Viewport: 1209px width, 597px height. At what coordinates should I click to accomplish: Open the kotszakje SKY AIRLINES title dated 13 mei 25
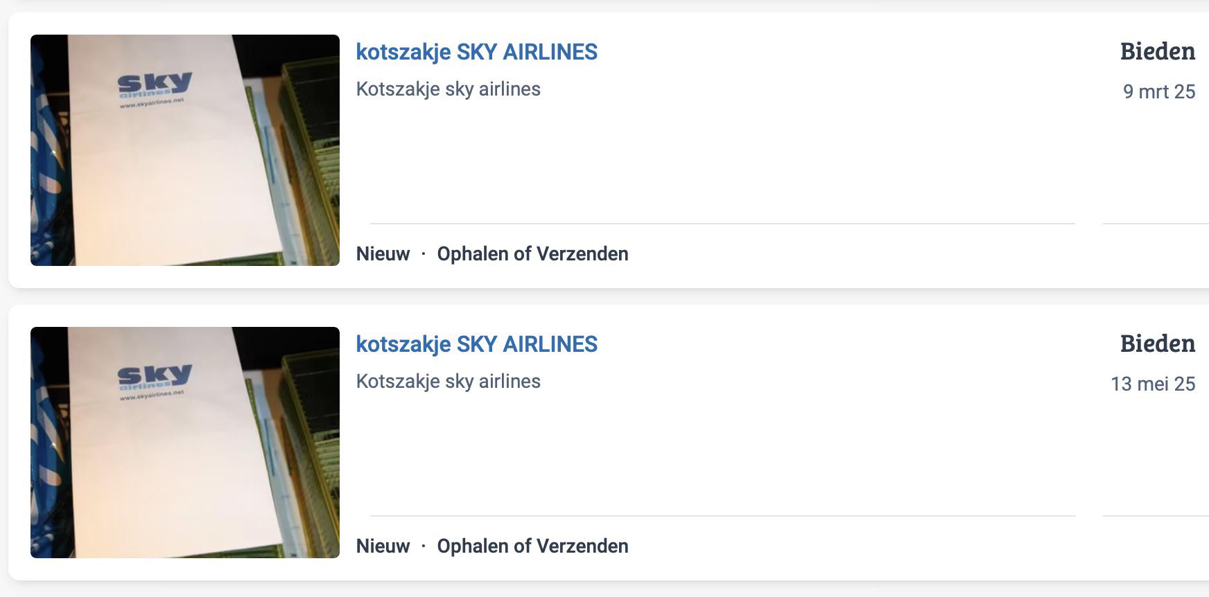click(476, 344)
